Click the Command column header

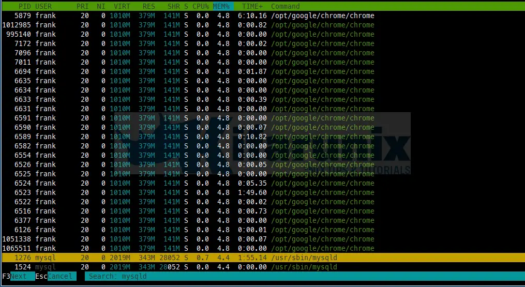[286, 6]
